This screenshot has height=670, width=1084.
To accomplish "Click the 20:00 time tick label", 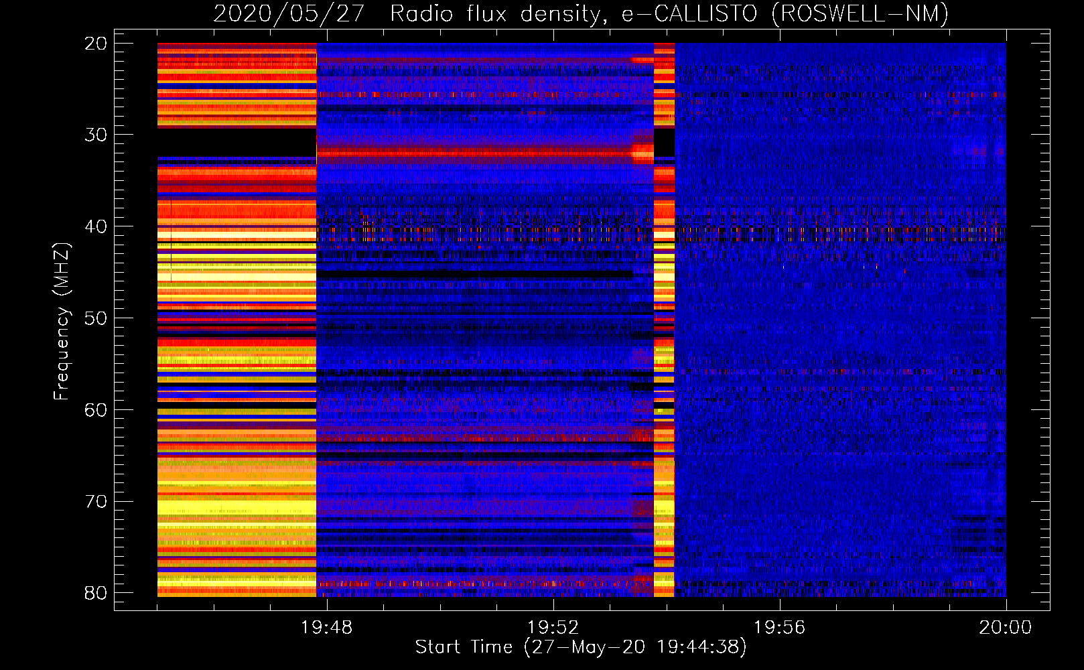I will (1006, 627).
